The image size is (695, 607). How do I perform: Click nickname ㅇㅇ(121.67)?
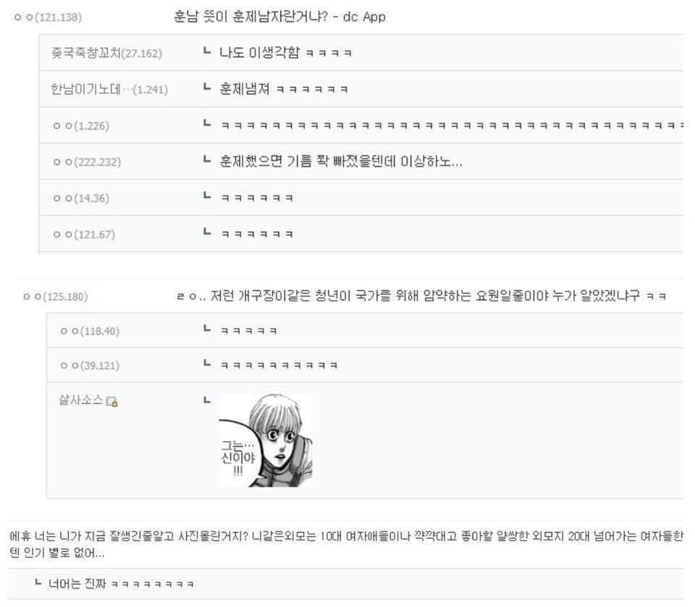84,234
